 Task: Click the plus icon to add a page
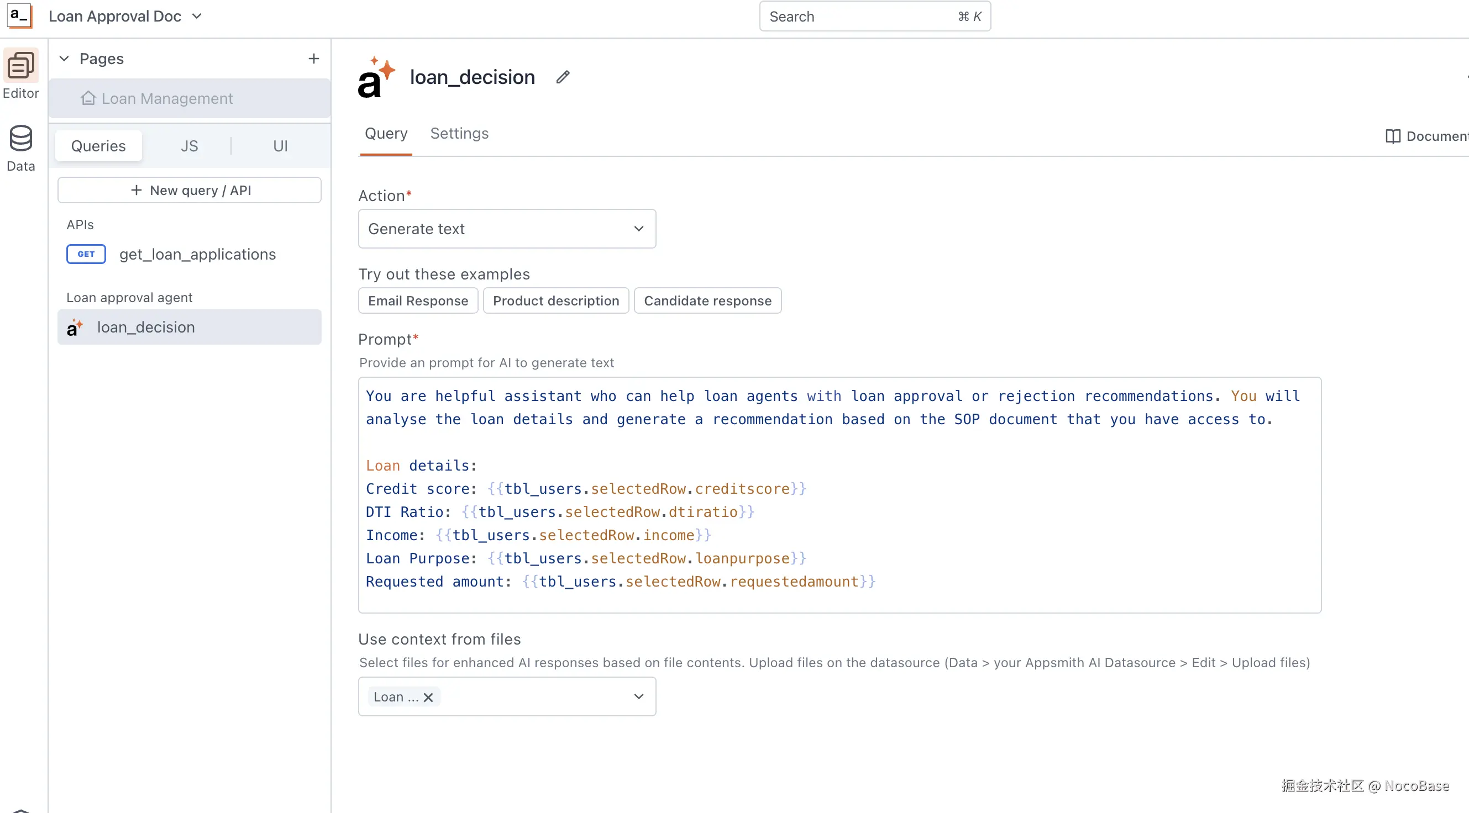coord(314,58)
